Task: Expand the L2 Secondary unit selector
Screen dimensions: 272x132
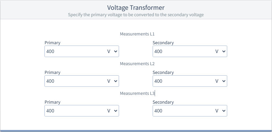Action: (220, 81)
